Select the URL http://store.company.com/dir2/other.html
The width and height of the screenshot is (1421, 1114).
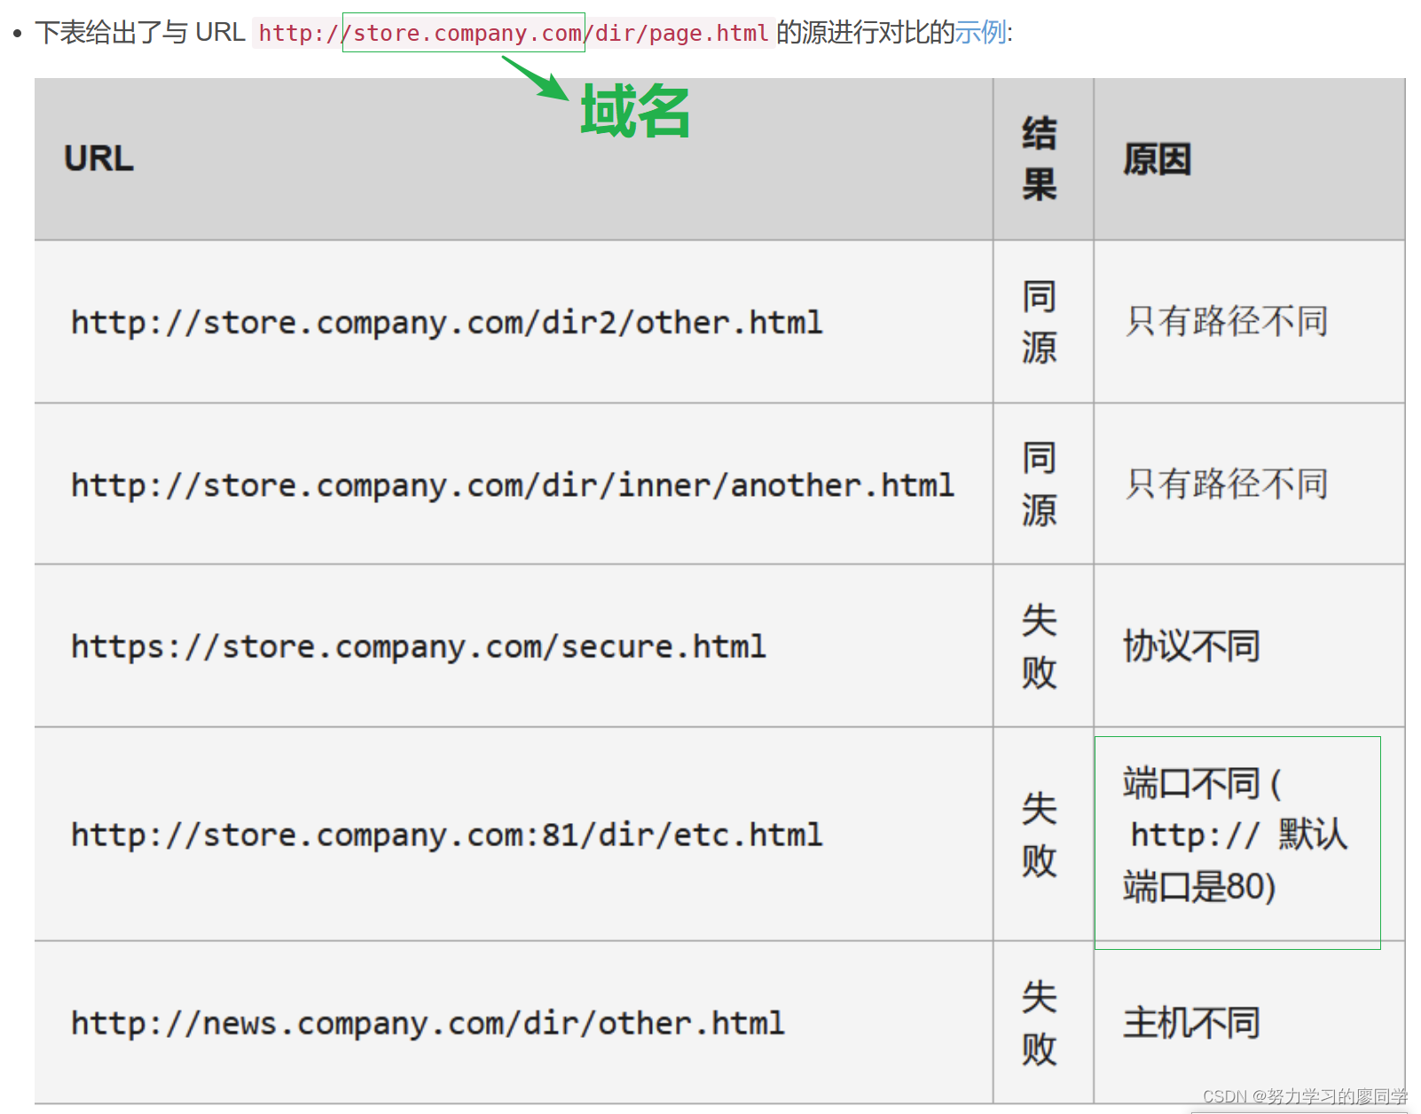tap(445, 322)
